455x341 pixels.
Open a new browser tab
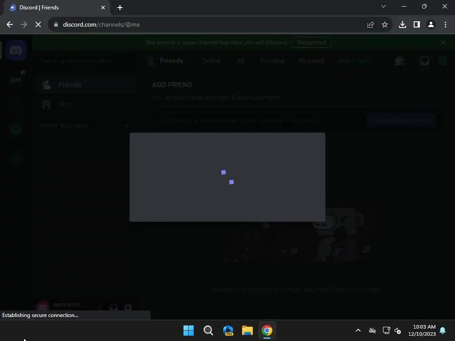[120, 8]
